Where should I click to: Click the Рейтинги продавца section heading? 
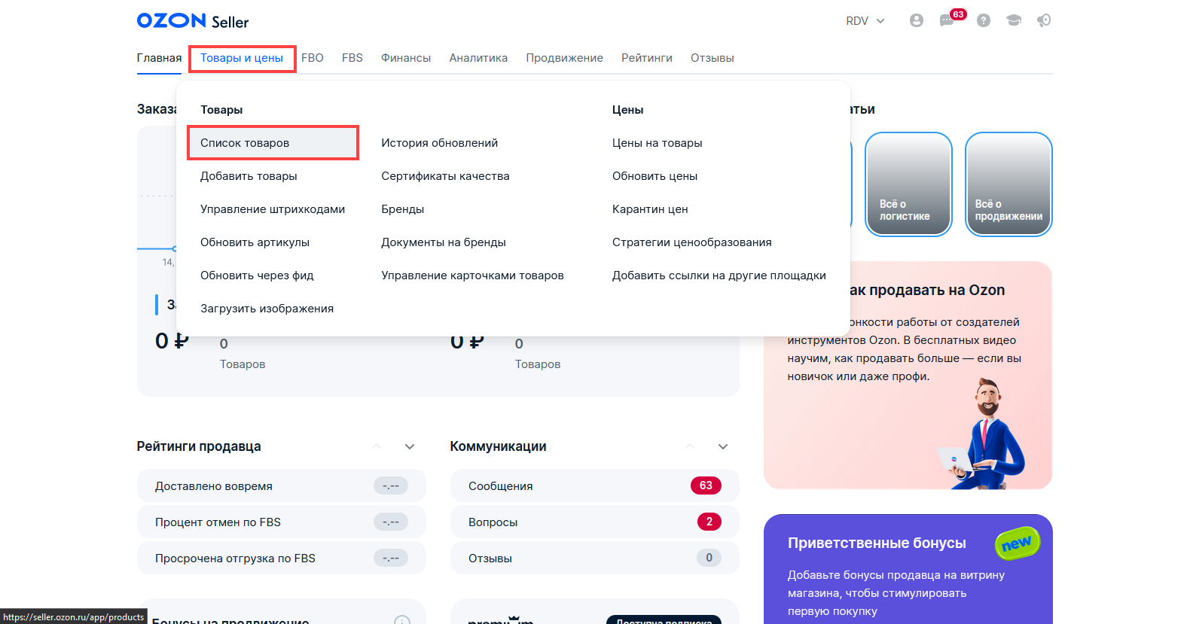point(199,446)
